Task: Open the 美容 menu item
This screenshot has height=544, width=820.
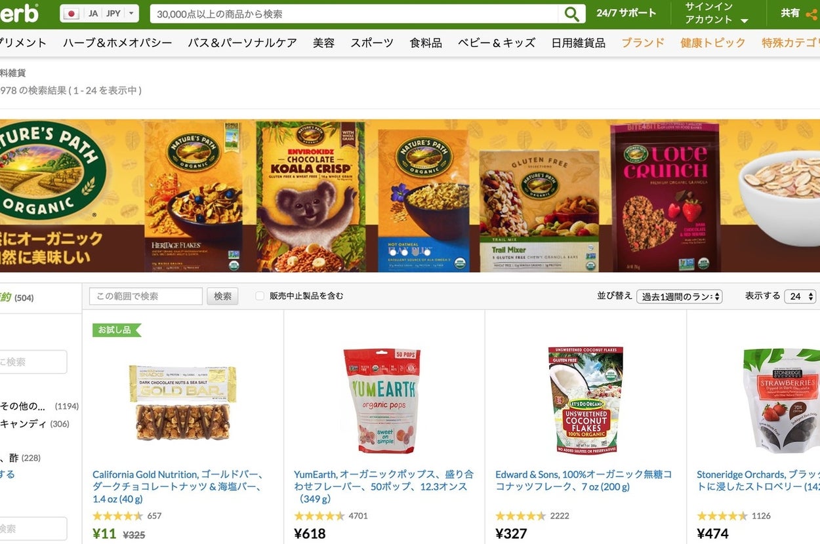Action: [x=323, y=43]
